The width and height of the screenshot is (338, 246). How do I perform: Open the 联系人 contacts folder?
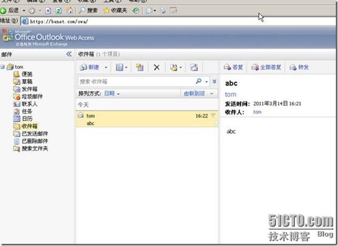click(x=25, y=104)
